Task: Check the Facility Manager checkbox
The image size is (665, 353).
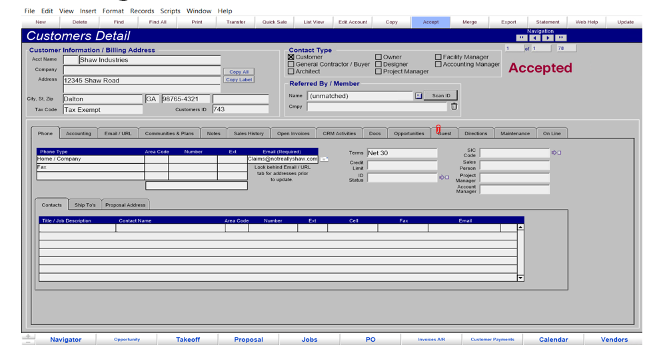Action: click(x=438, y=57)
